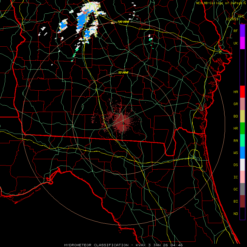Click the '50 NMI' range ring label
This screenshot has width=247, height=247.
click(123, 72)
